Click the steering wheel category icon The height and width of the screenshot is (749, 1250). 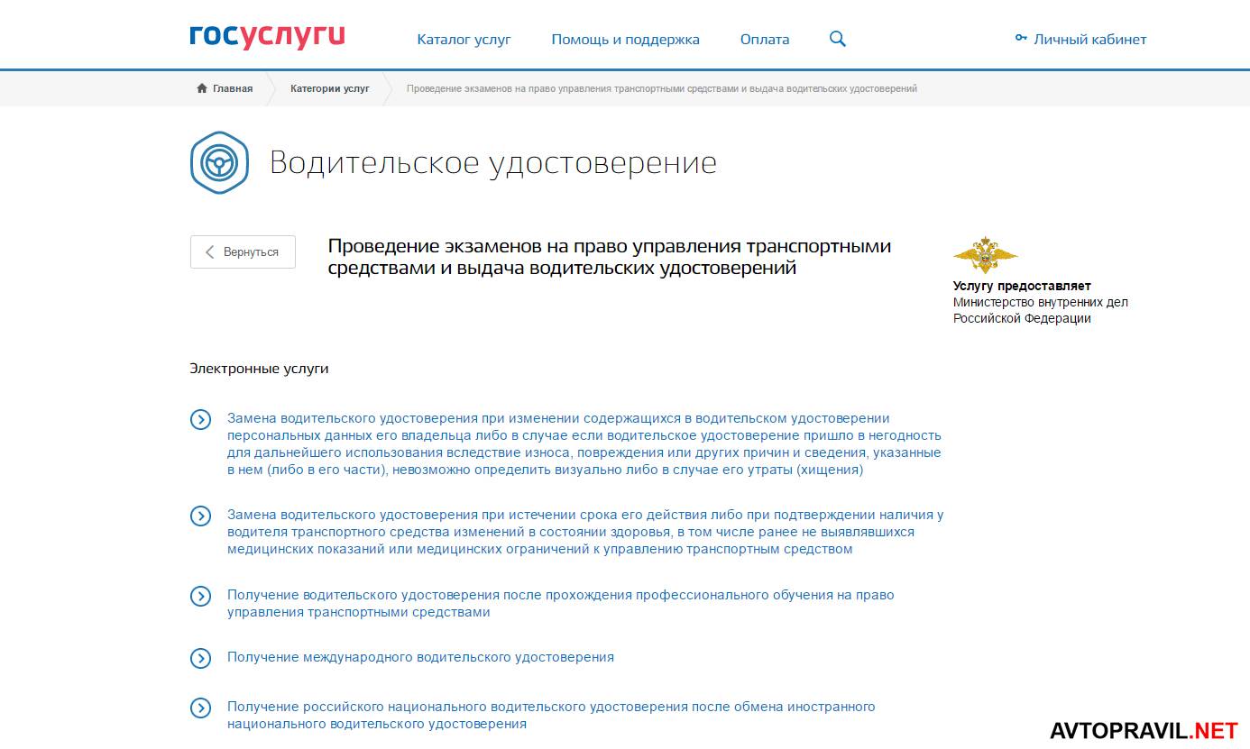(x=218, y=162)
